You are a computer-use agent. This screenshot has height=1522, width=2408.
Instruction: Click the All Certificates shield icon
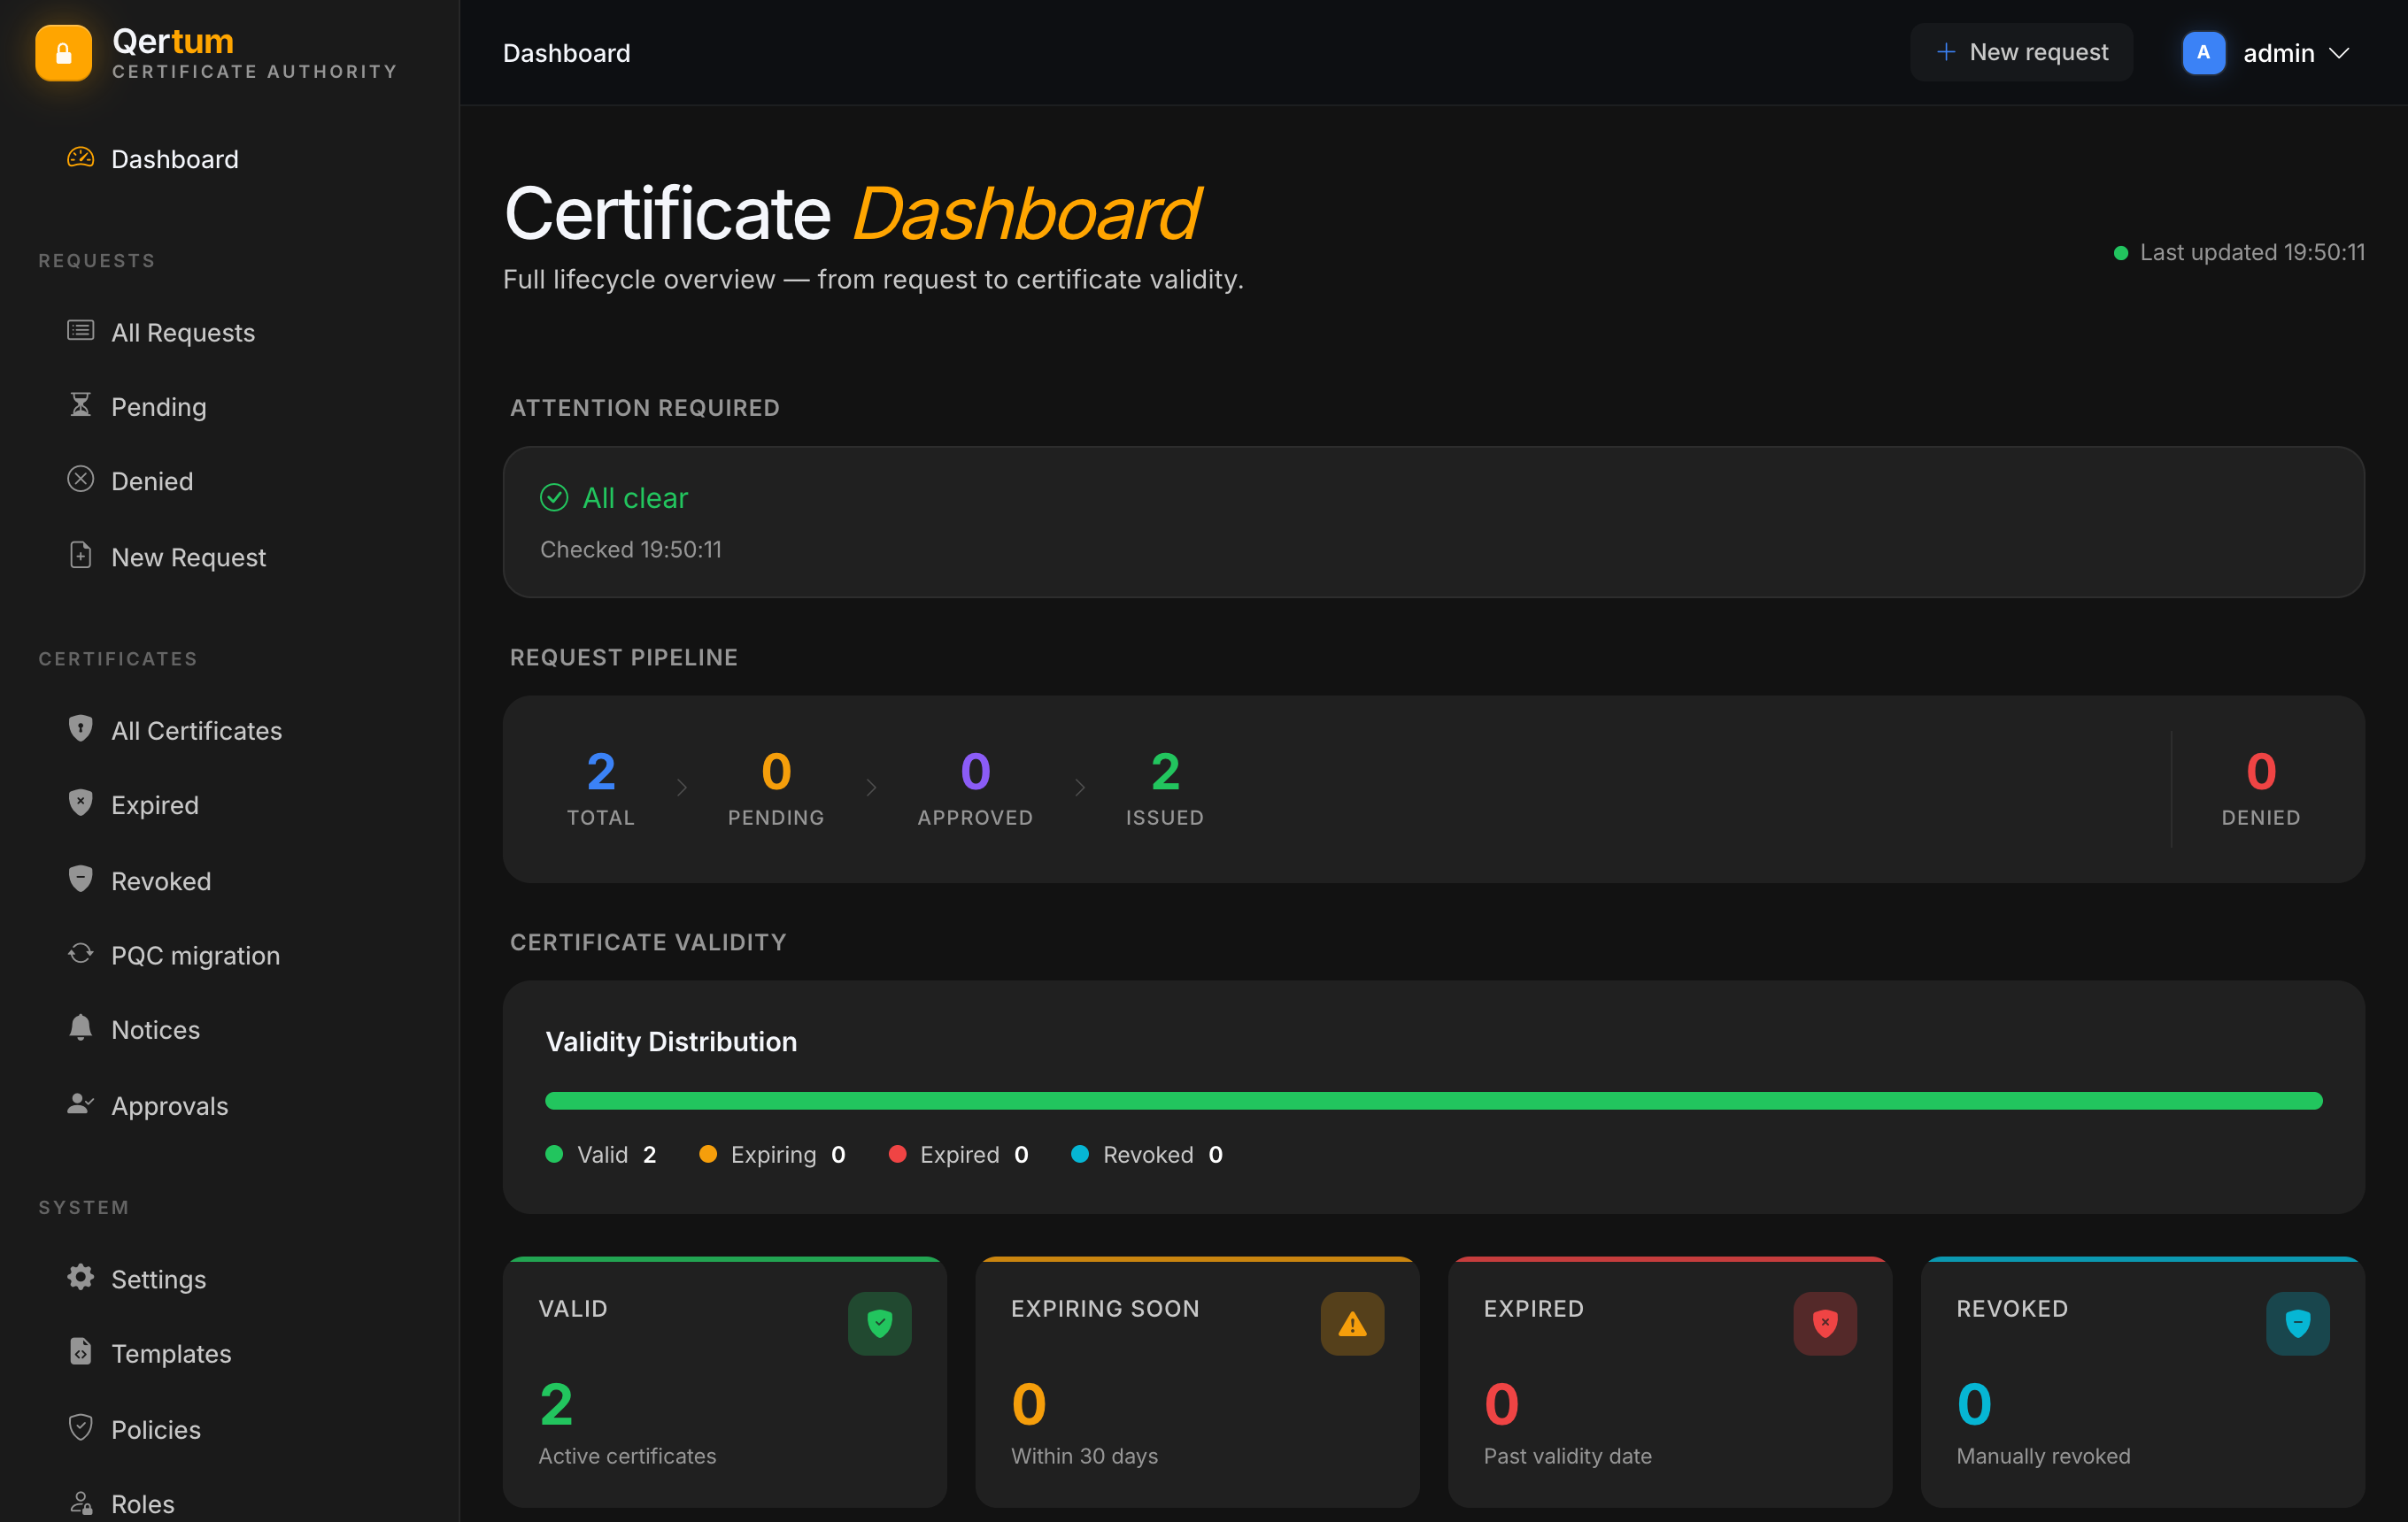coord(80,728)
